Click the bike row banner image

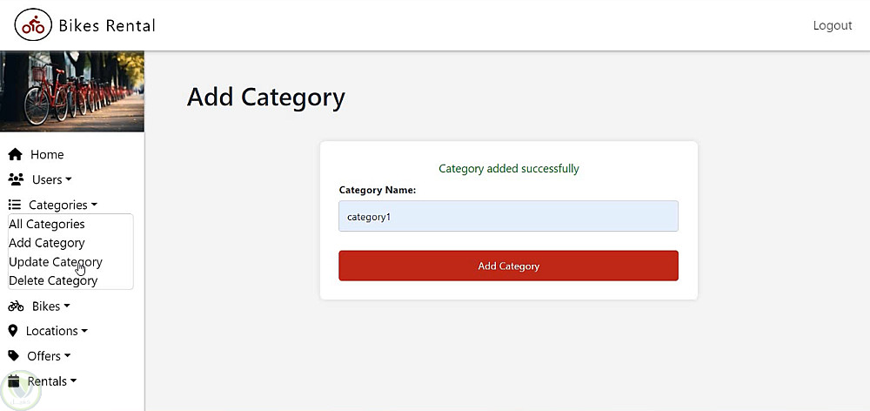72,91
